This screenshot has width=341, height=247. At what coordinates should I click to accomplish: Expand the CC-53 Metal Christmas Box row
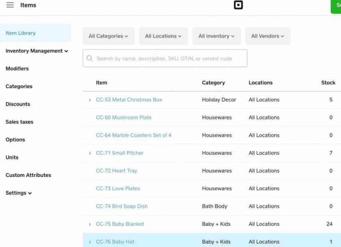click(90, 100)
